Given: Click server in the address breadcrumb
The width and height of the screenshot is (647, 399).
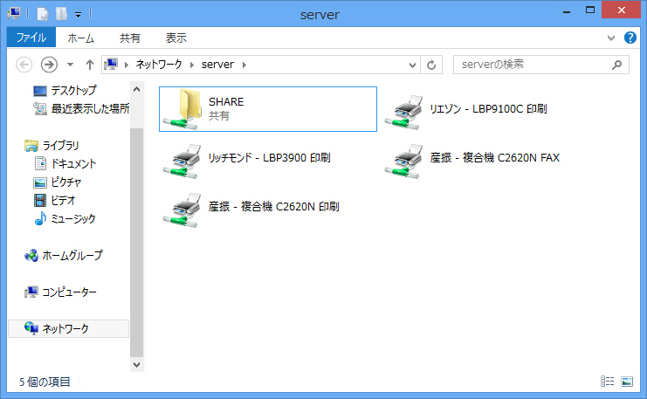Looking at the screenshot, I should 218,65.
